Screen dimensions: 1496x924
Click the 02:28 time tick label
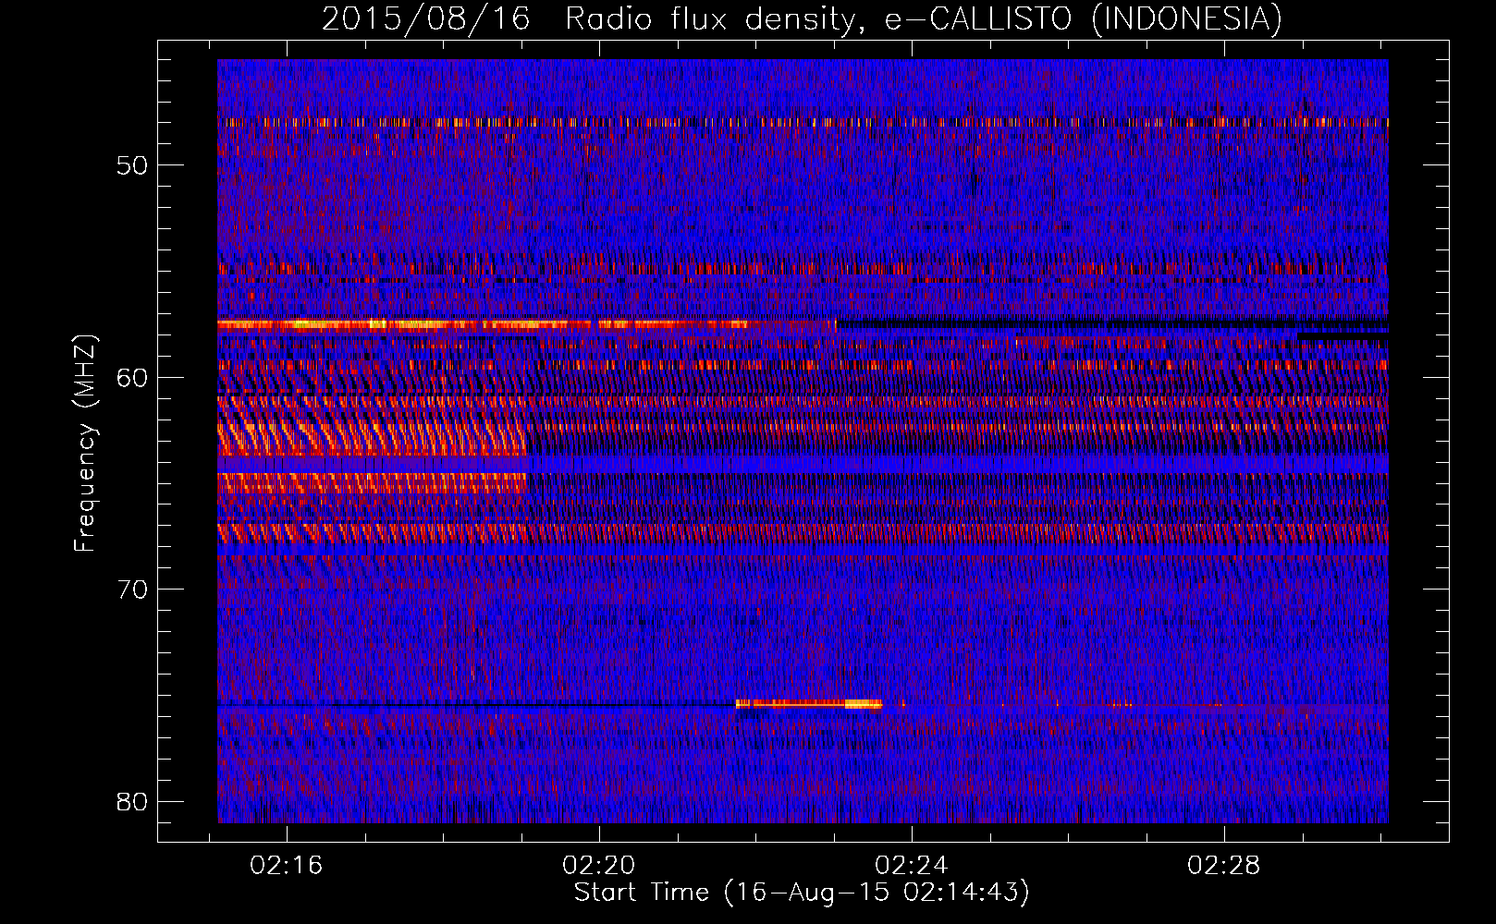(x=1224, y=865)
